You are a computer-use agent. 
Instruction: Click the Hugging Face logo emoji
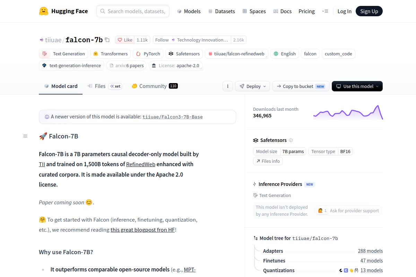point(44,11)
